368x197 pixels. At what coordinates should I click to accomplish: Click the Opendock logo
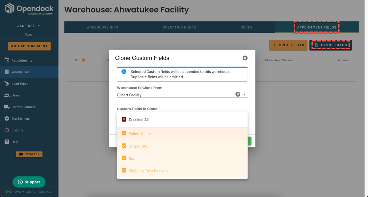29,9
